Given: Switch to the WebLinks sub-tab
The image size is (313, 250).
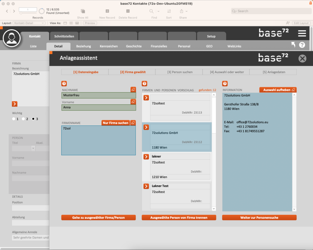Looking at the screenshot, I should (234, 46).
